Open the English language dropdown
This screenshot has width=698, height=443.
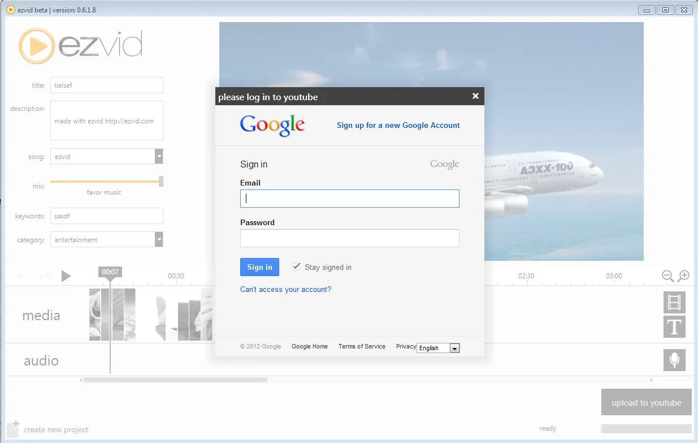pyautogui.click(x=454, y=348)
